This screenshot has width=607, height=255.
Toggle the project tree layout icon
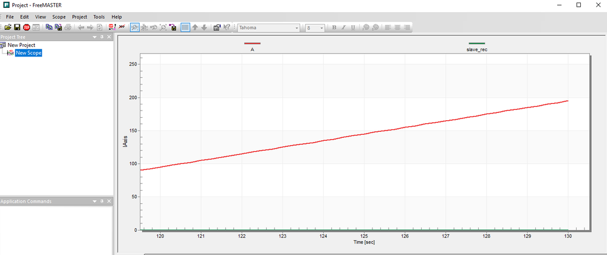coord(36,27)
